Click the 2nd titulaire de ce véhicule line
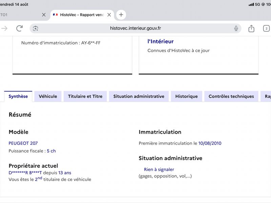 pyautogui.click(x=50, y=179)
